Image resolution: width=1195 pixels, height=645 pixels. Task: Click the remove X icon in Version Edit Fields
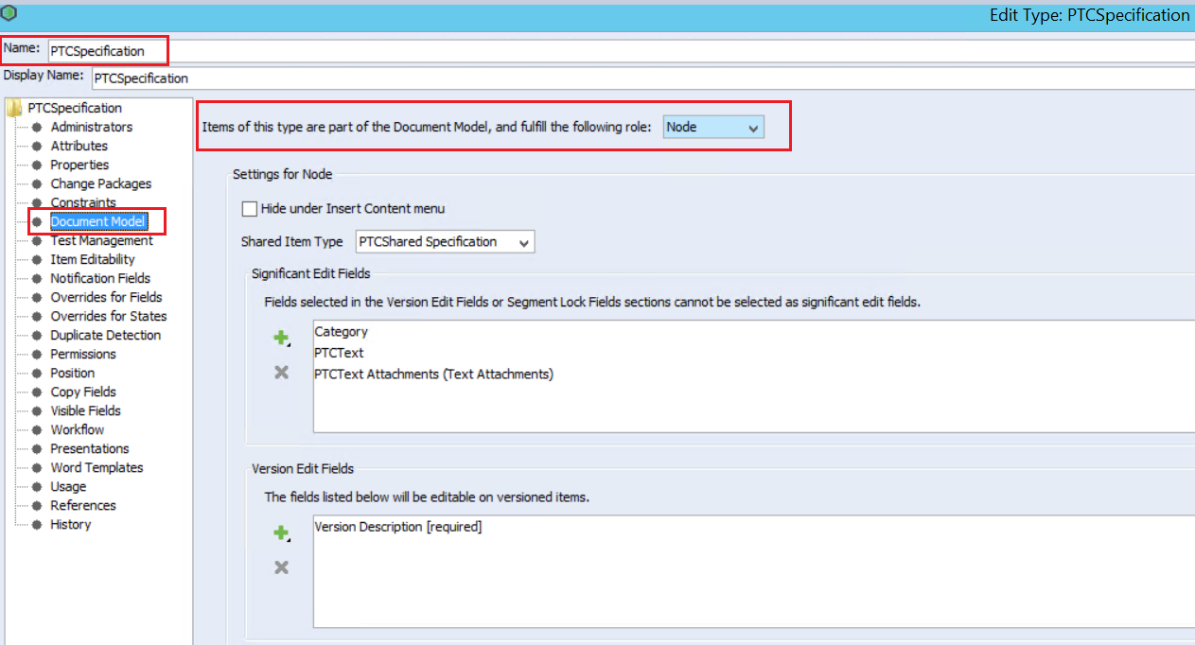click(x=281, y=567)
